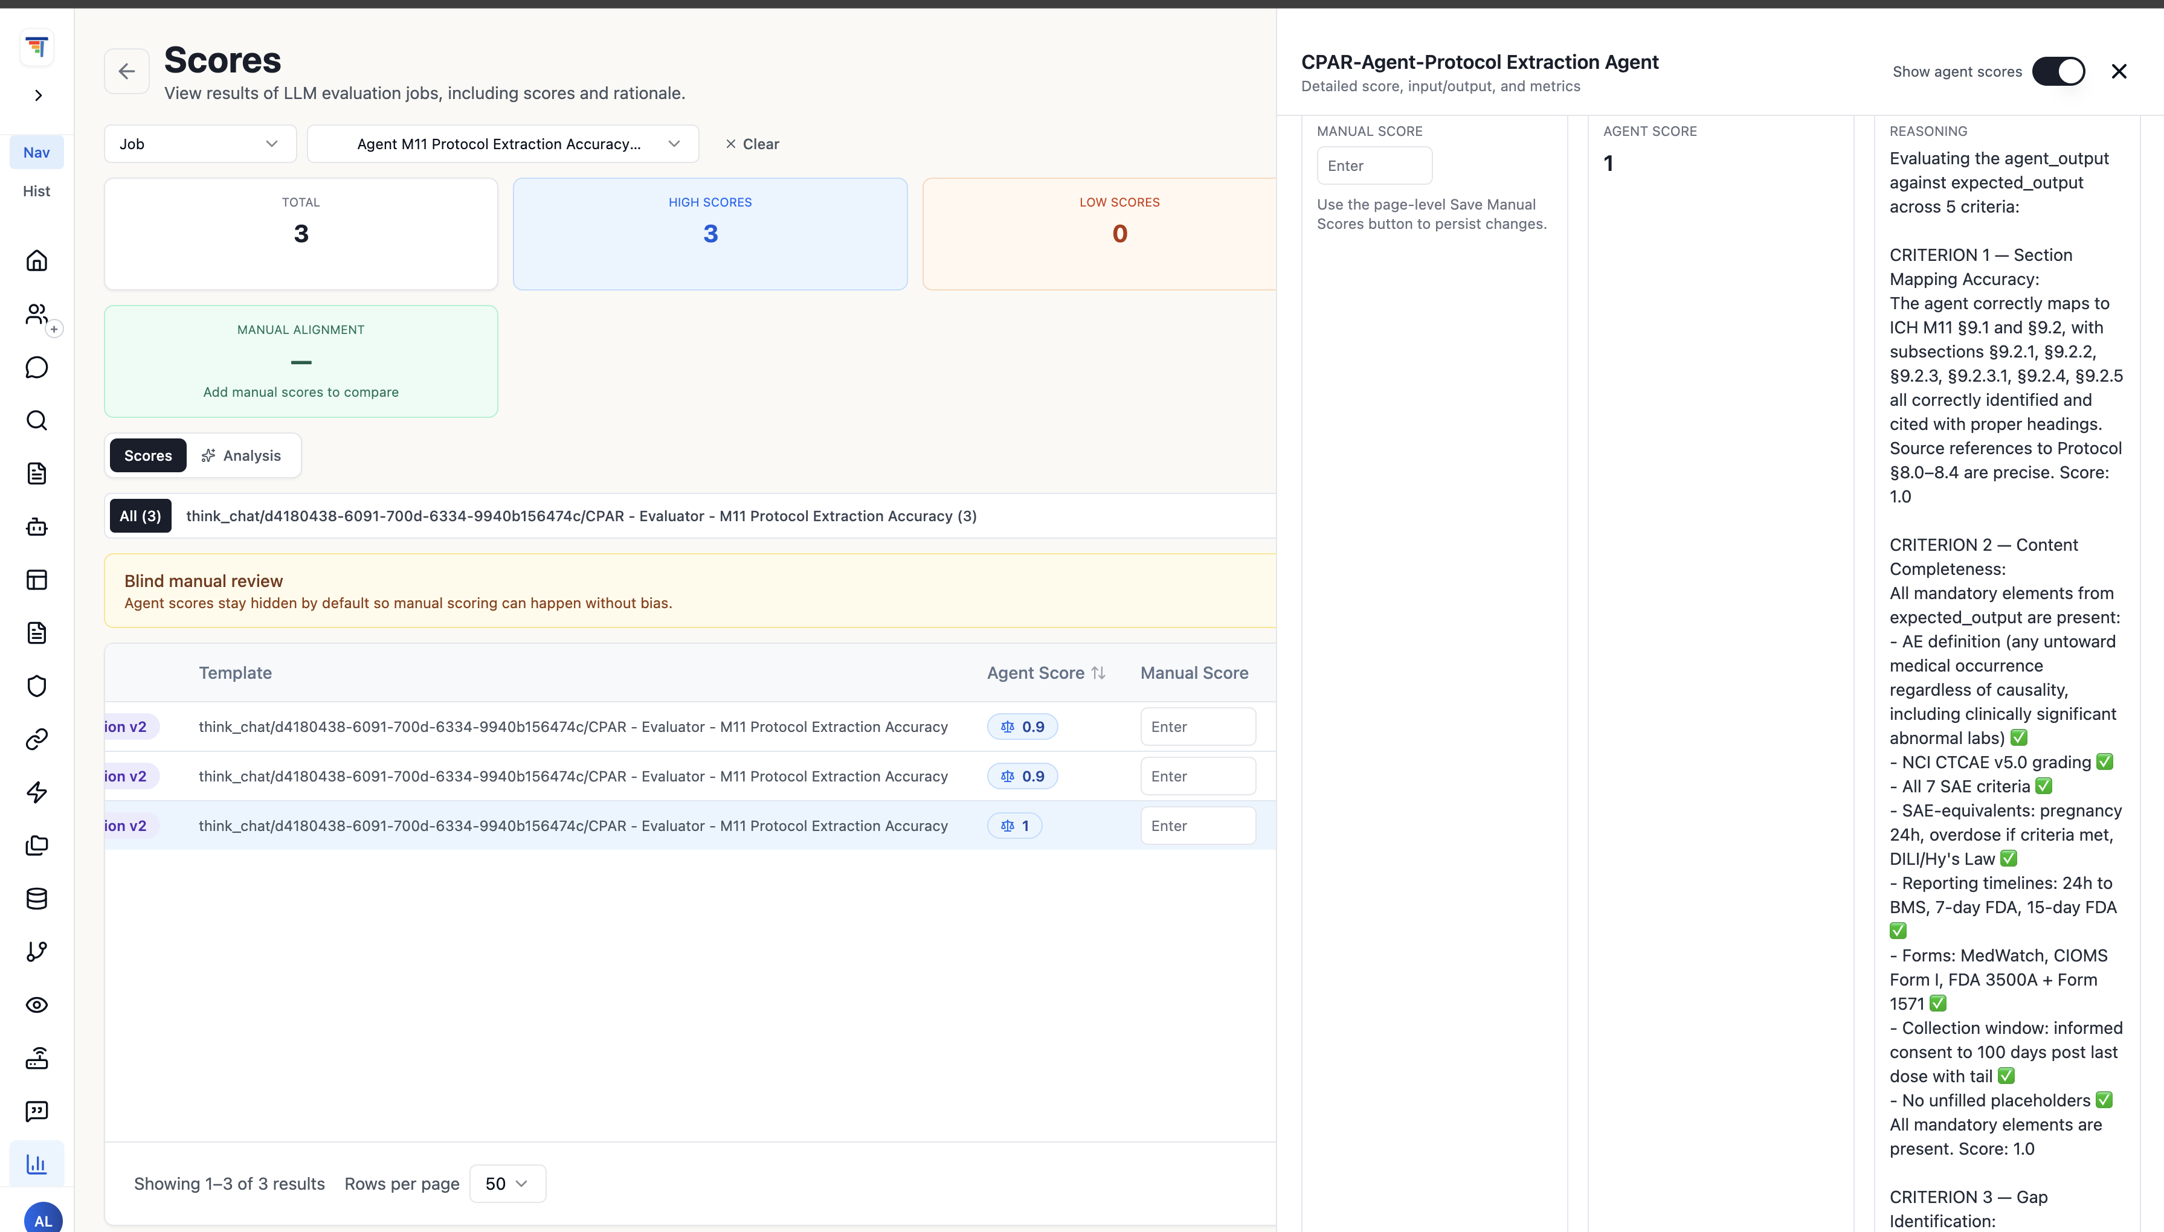Open the bar chart icon in the sidebar

coord(36,1164)
